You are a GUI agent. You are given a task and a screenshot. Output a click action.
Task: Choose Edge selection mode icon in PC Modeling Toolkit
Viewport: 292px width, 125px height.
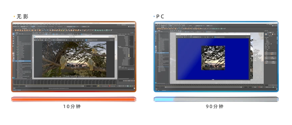coord(270,34)
